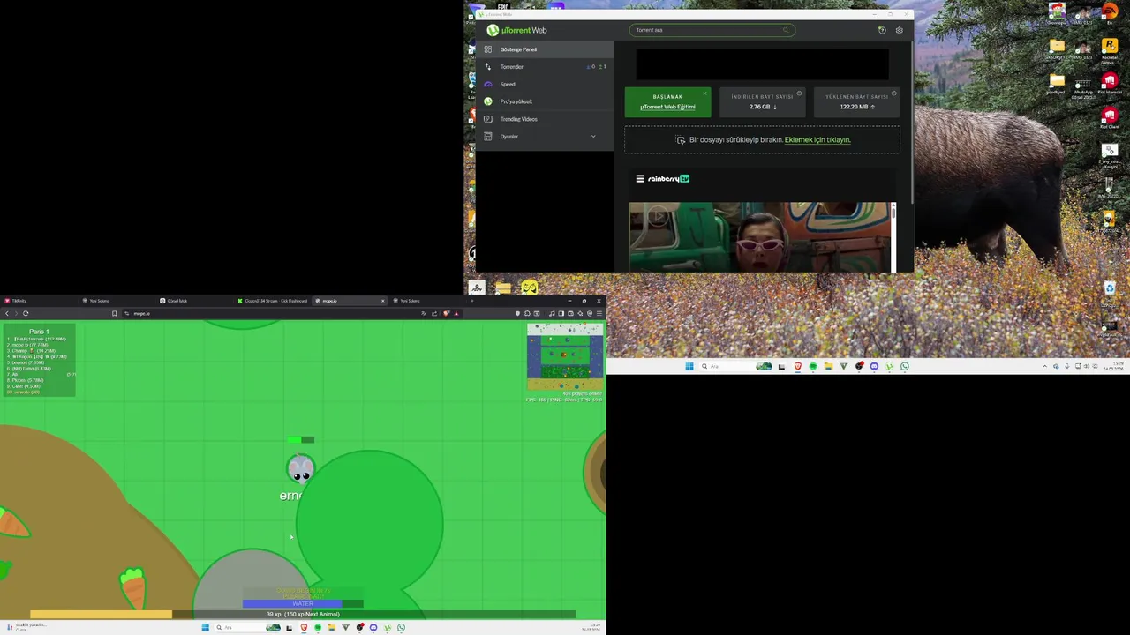Open rainberry tv hamburger menu
This screenshot has height=635, width=1130.
[640, 178]
